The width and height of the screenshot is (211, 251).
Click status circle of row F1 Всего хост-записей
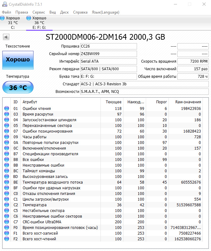[7, 233]
